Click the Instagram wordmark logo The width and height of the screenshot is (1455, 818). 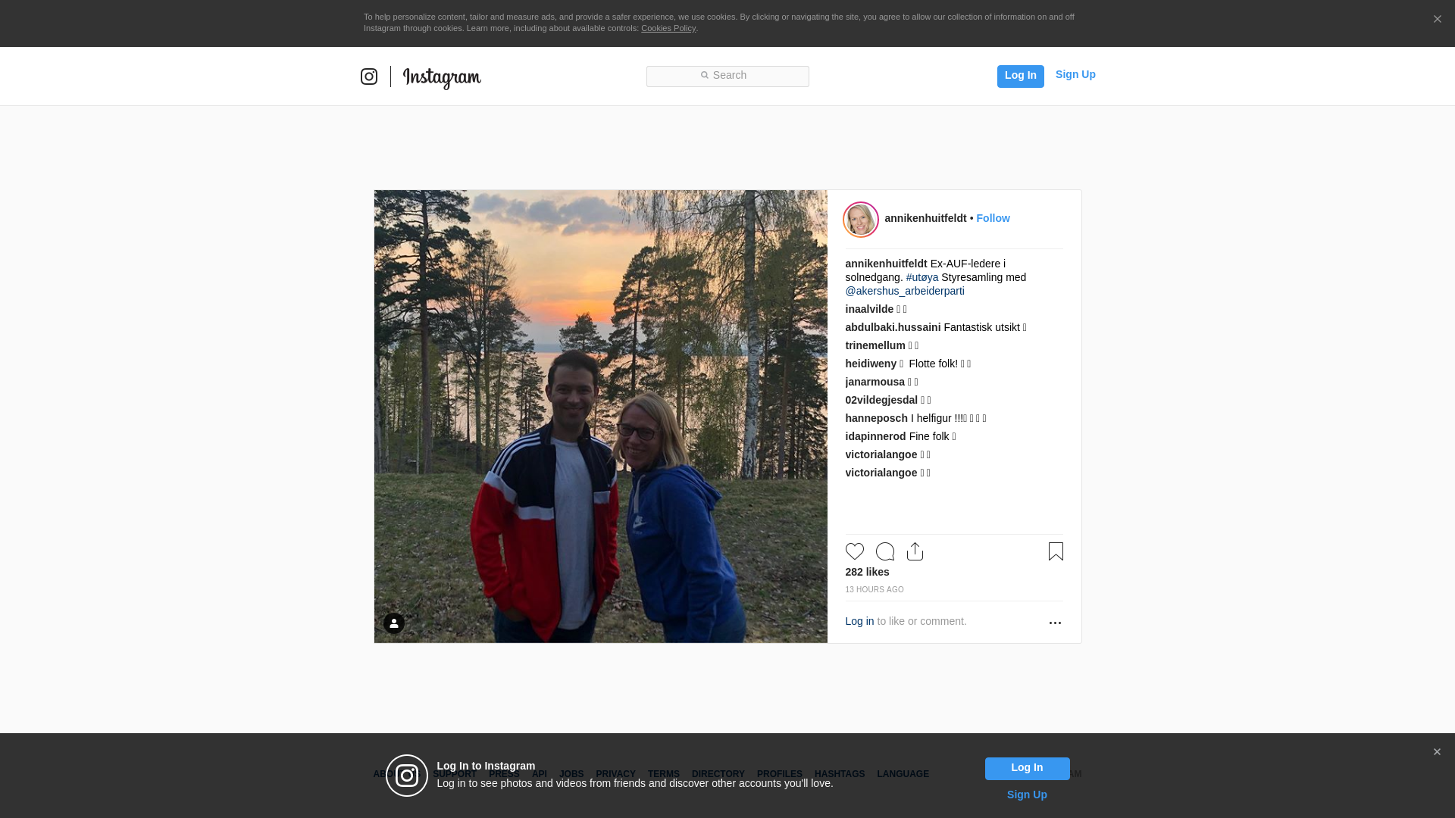click(x=442, y=77)
